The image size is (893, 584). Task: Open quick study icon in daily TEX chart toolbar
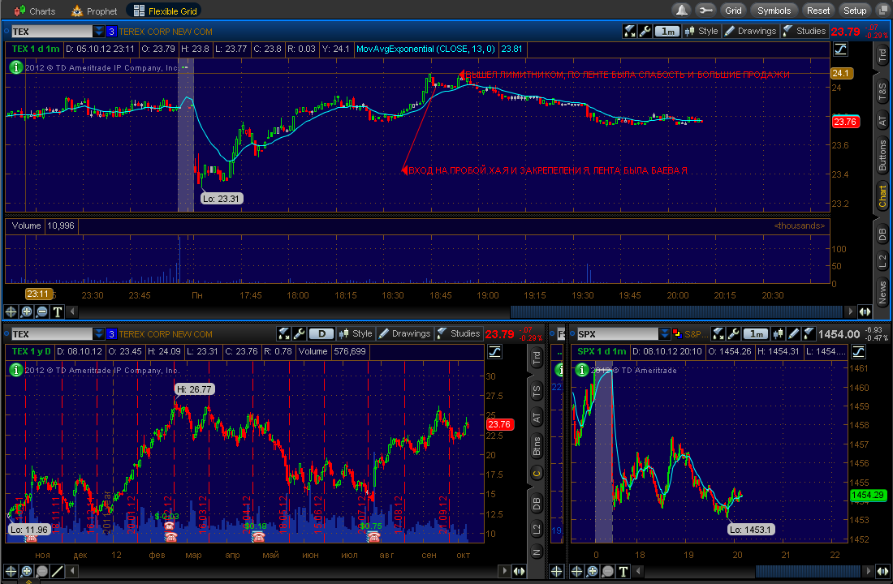(283, 333)
